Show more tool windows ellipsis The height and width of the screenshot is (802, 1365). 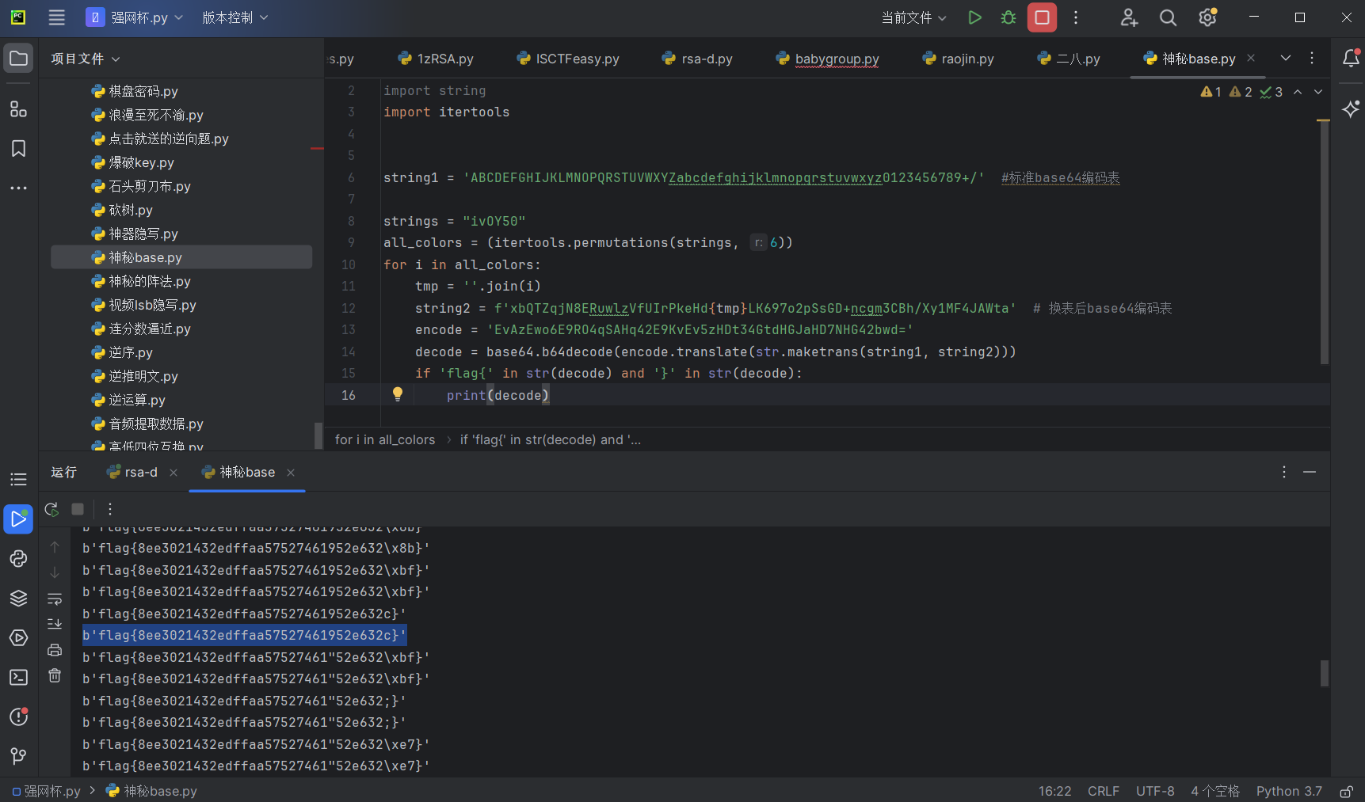coord(18,188)
